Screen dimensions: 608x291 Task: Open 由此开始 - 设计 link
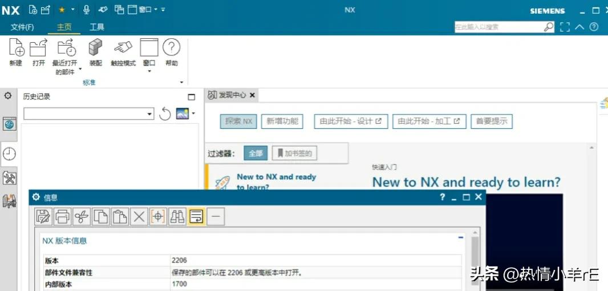pyautogui.click(x=351, y=121)
